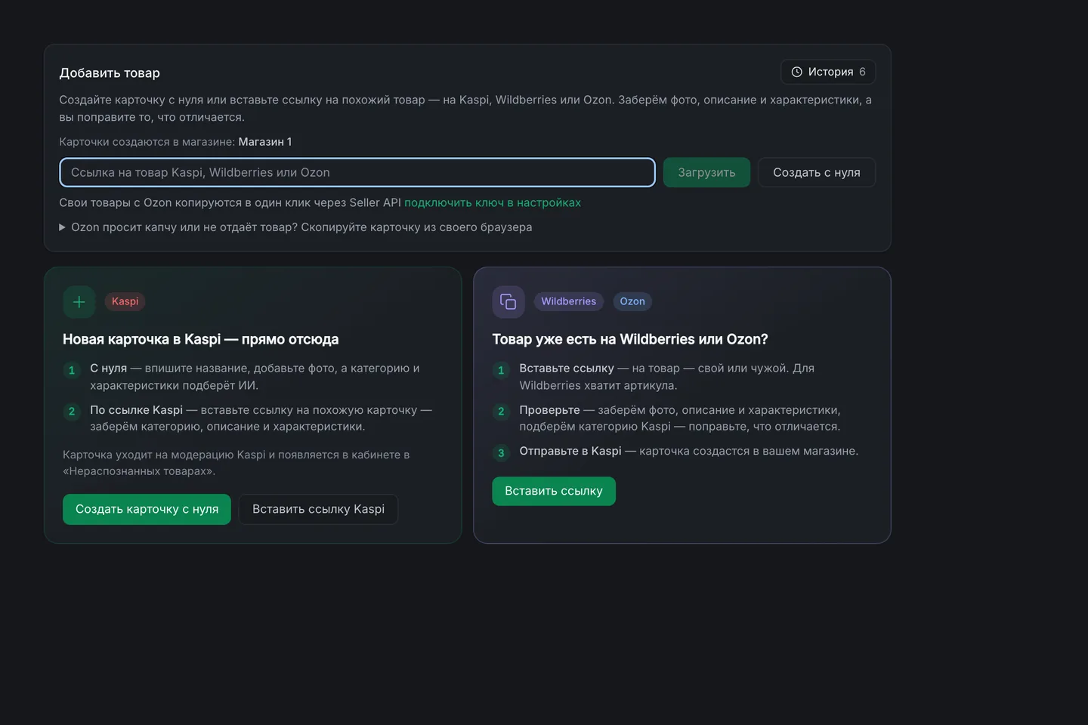The width and height of the screenshot is (1088, 725).
Task: Click heading Новая карточка в Kaspi
Action: tap(201, 339)
